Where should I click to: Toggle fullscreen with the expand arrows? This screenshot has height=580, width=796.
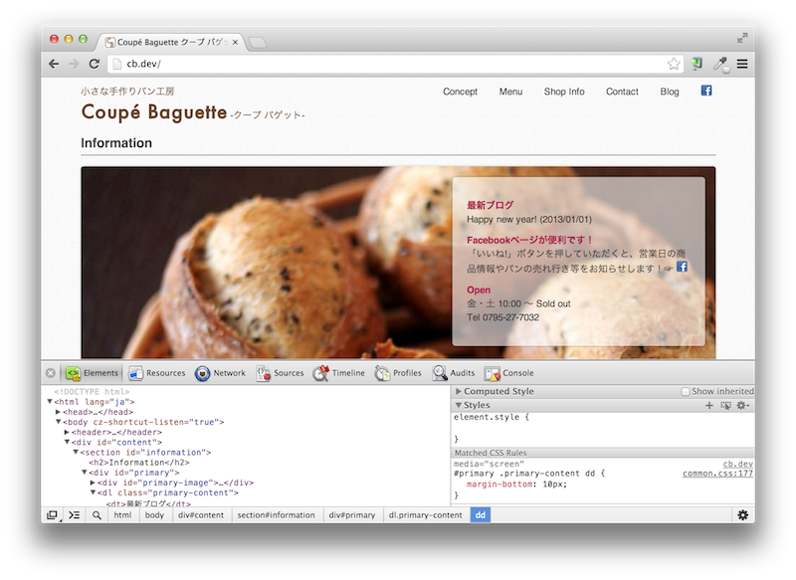(x=742, y=38)
